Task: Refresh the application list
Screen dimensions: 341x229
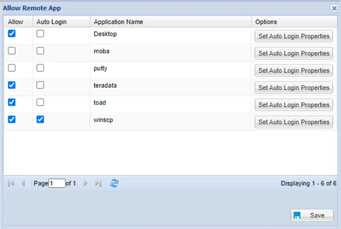Action: [x=114, y=183]
